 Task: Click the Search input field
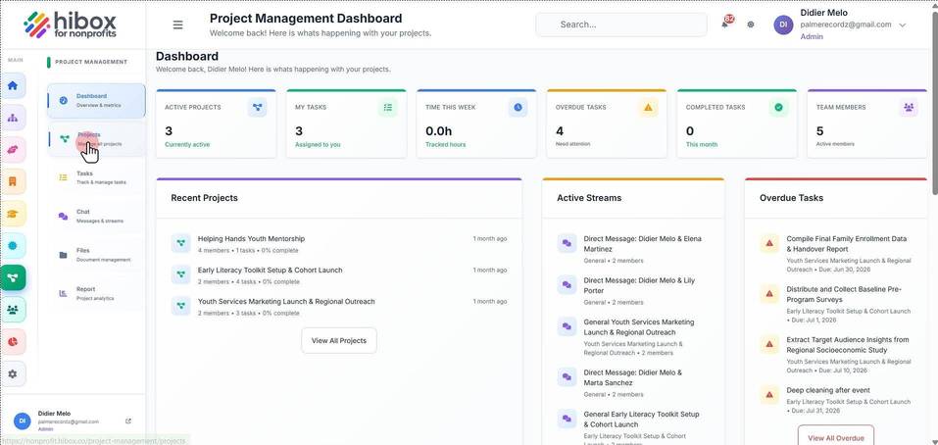(x=621, y=25)
